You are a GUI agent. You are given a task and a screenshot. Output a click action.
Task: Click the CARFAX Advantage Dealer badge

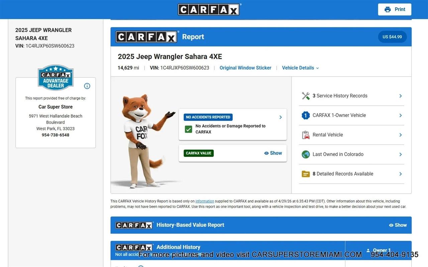pyautogui.click(x=56, y=78)
